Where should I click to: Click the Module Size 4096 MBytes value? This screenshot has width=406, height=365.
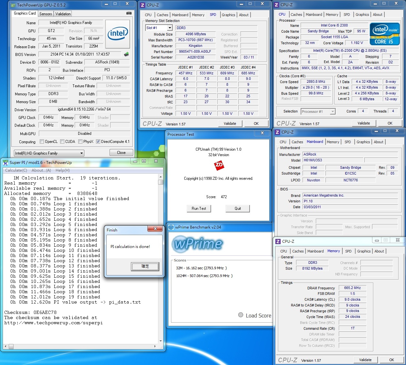196,34
